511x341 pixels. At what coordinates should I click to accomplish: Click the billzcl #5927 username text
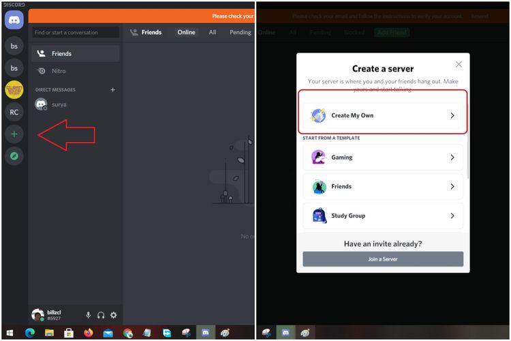coord(54,315)
